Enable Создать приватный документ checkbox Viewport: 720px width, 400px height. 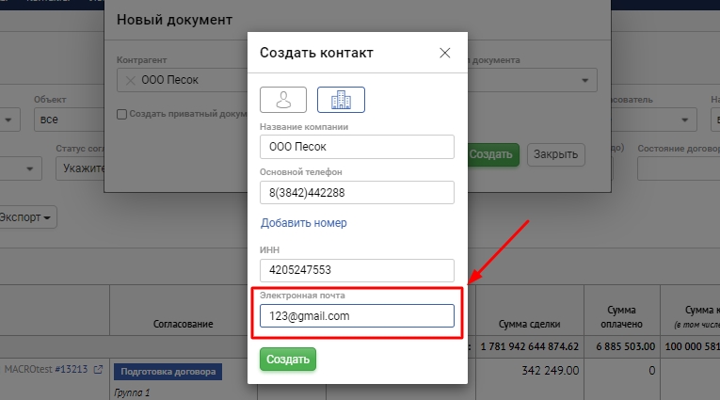[x=121, y=114]
